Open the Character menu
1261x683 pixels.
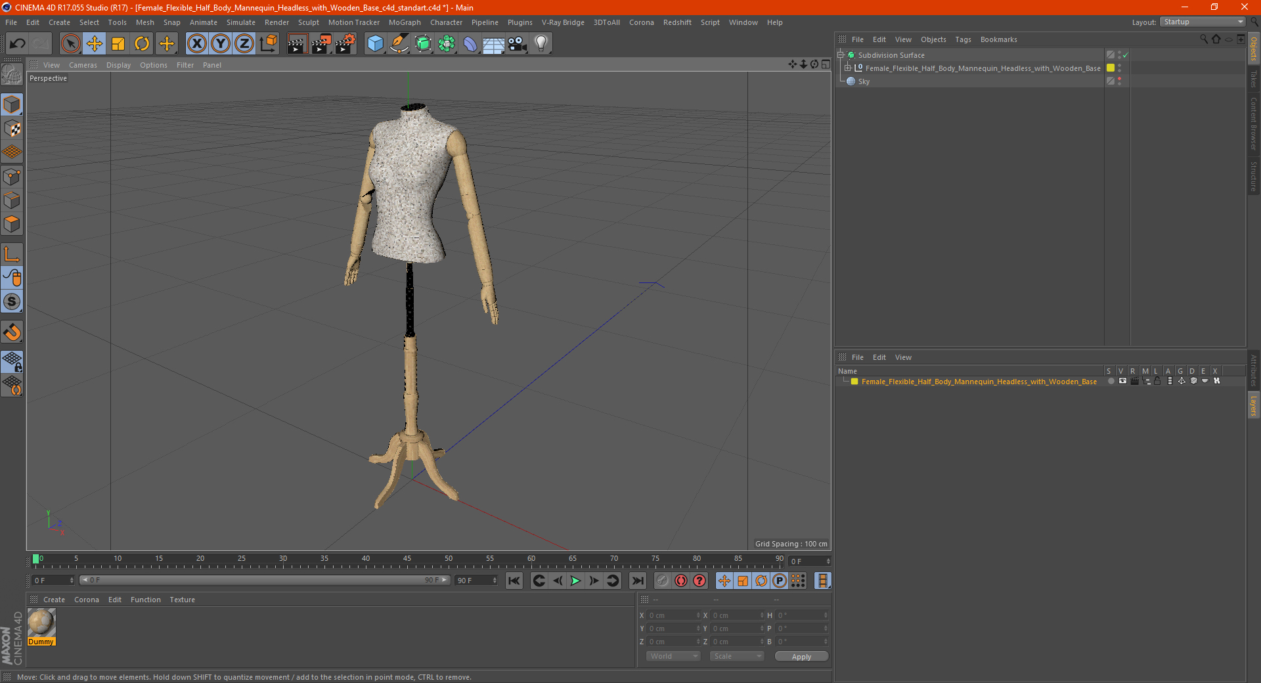446,22
